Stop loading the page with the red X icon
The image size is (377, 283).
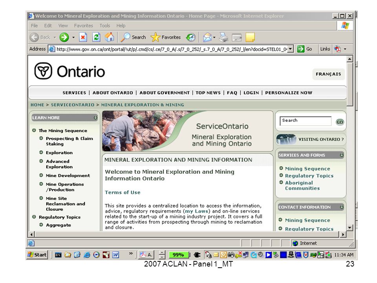tap(83, 37)
